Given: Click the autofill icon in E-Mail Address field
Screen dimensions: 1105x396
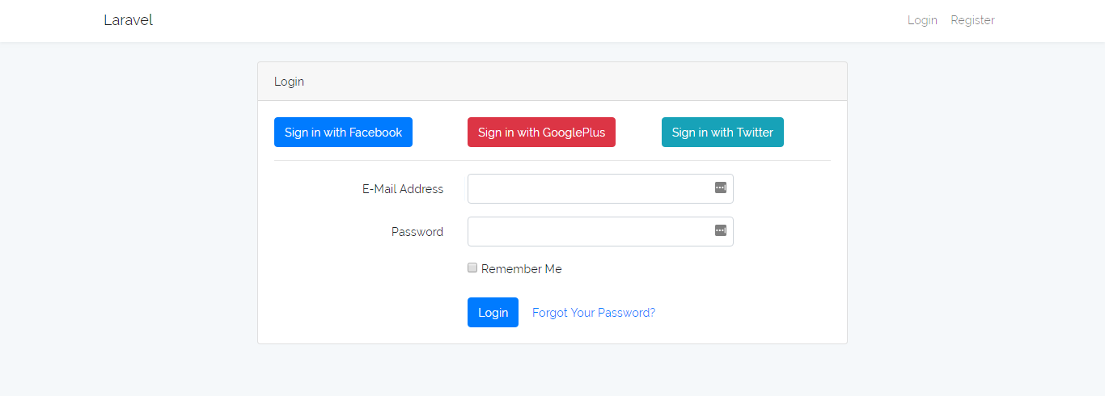Looking at the screenshot, I should tap(720, 187).
